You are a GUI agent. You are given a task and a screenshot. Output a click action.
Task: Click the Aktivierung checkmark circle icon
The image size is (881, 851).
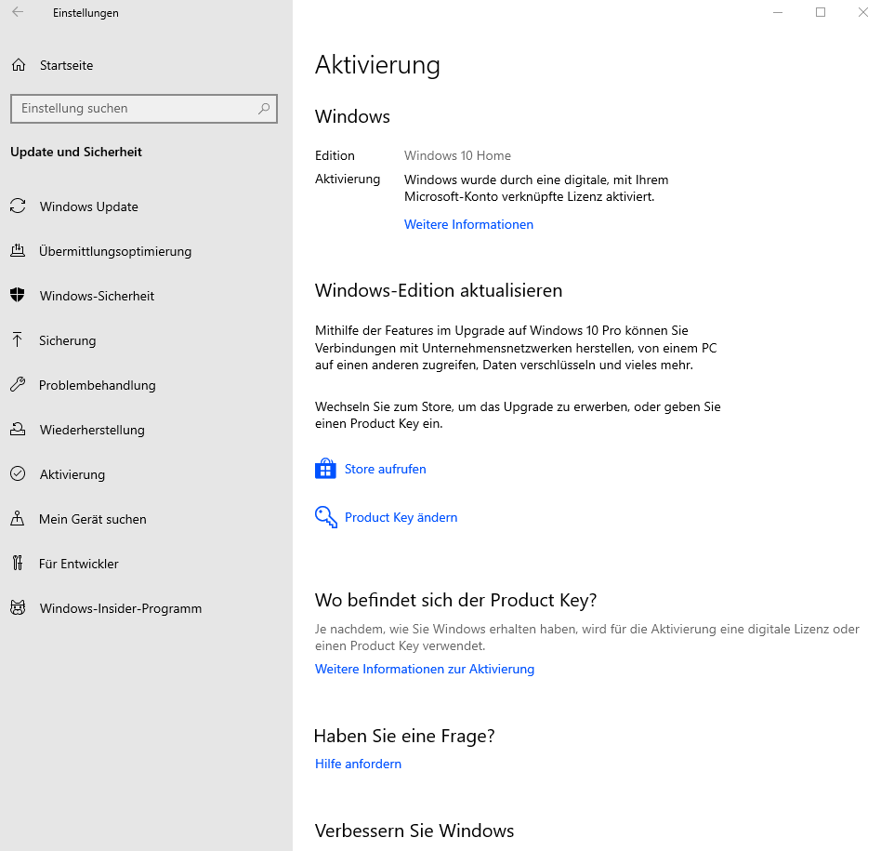(18, 474)
